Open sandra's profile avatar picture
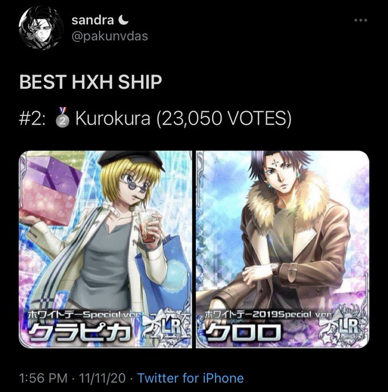 [41, 28]
